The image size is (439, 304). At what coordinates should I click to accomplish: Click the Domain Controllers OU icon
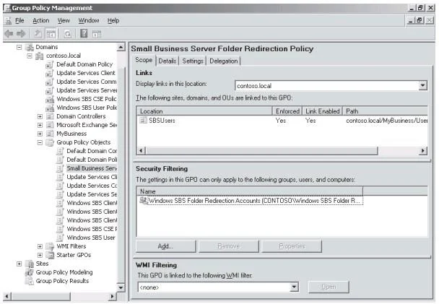pyautogui.click(x=50, y=116)
